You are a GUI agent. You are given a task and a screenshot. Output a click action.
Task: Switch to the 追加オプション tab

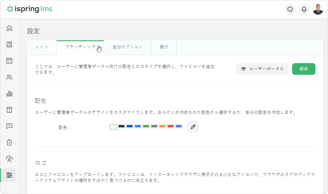tap(127, 47)
